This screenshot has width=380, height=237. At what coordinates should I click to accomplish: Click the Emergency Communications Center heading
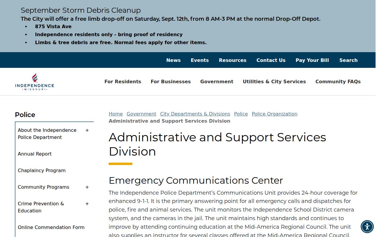[x=196, y=180]
